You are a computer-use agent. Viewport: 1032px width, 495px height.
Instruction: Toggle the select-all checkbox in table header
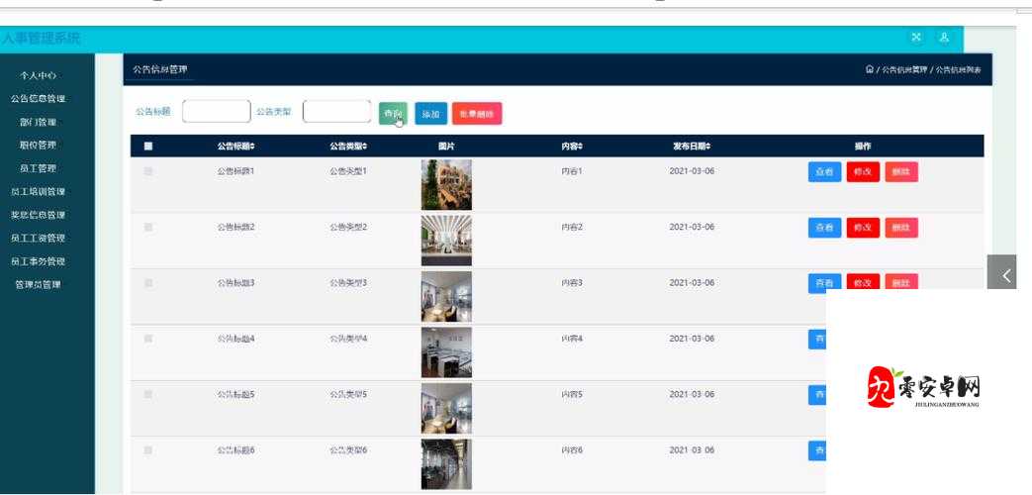point(148,147)
